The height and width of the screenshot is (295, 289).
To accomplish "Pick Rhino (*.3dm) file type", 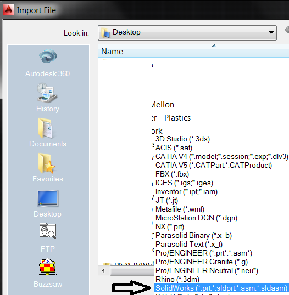I will [x=222, y=280].
